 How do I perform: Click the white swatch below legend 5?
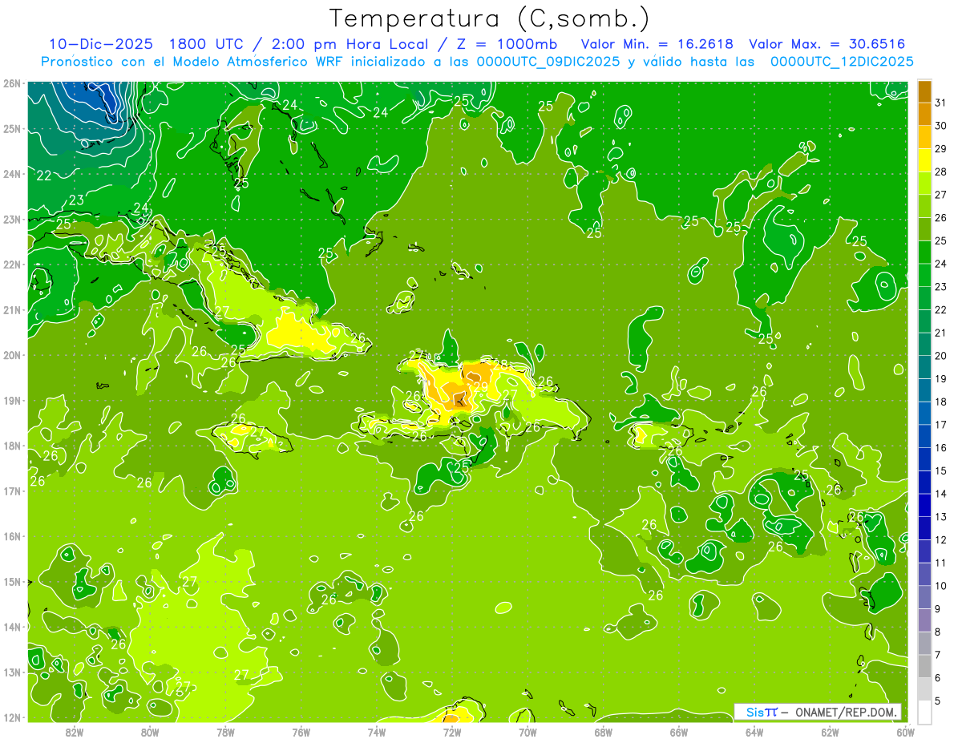[x=924, y=712]
